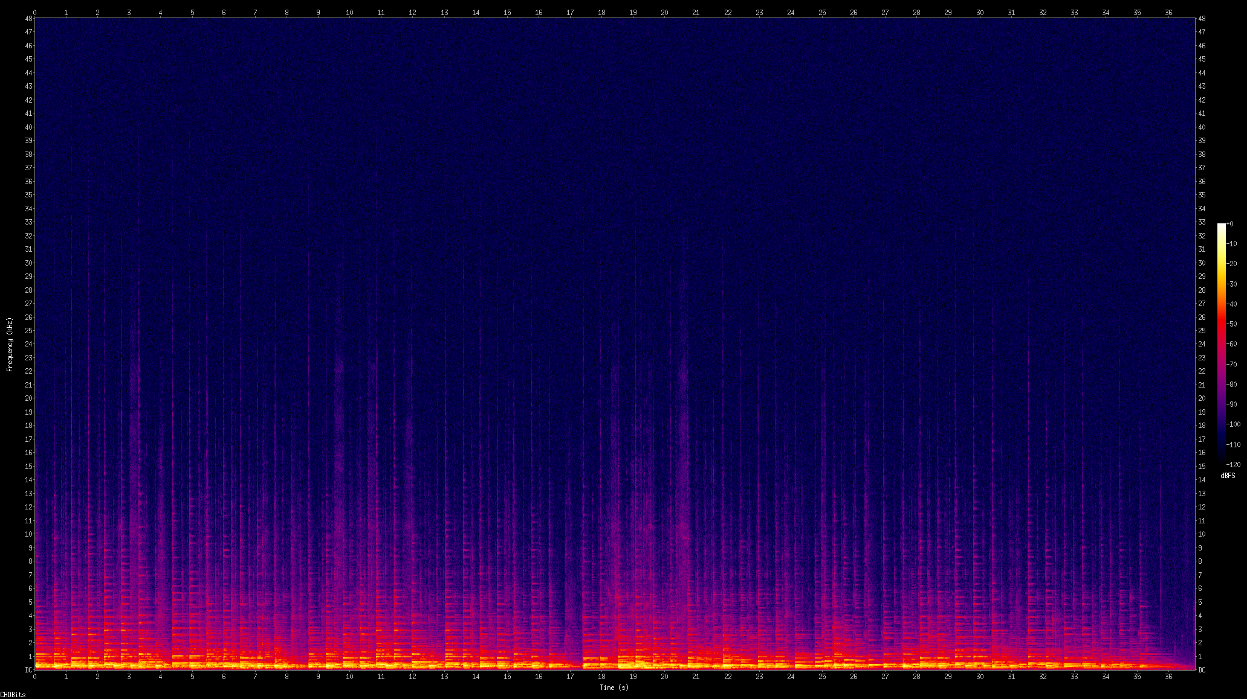Click the 27 tick on the bottom time axis
Screen dimensions: 1247x699
(885, 677)
